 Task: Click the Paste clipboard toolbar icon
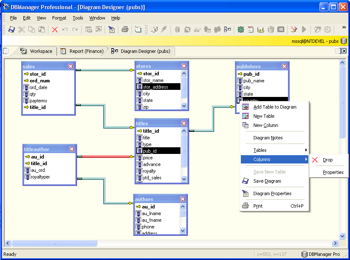click(42, 30)
